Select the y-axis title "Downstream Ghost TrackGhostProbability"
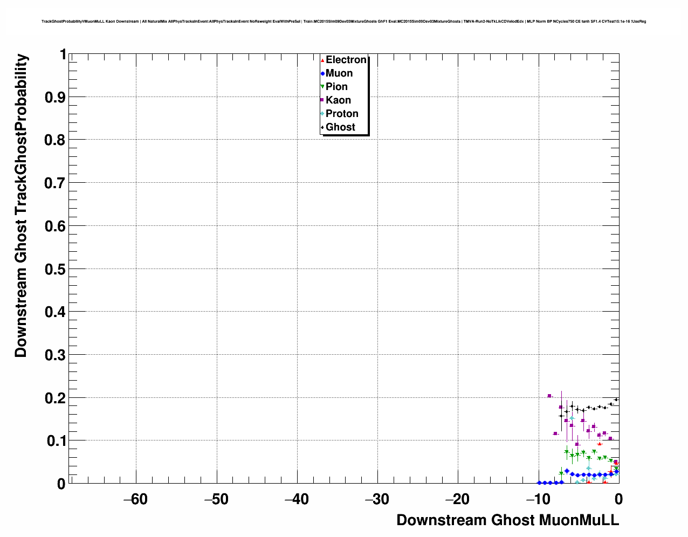The width and height of the screenshot is (688, 537). (x=21, y=205)
